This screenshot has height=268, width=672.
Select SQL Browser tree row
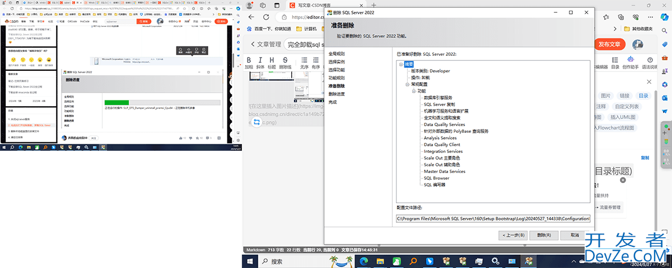pyautogui.click(x=437, y=178)
